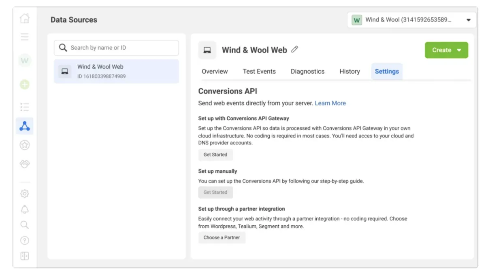Select the Data Sources triangle icon

click(x=25, y=126)
